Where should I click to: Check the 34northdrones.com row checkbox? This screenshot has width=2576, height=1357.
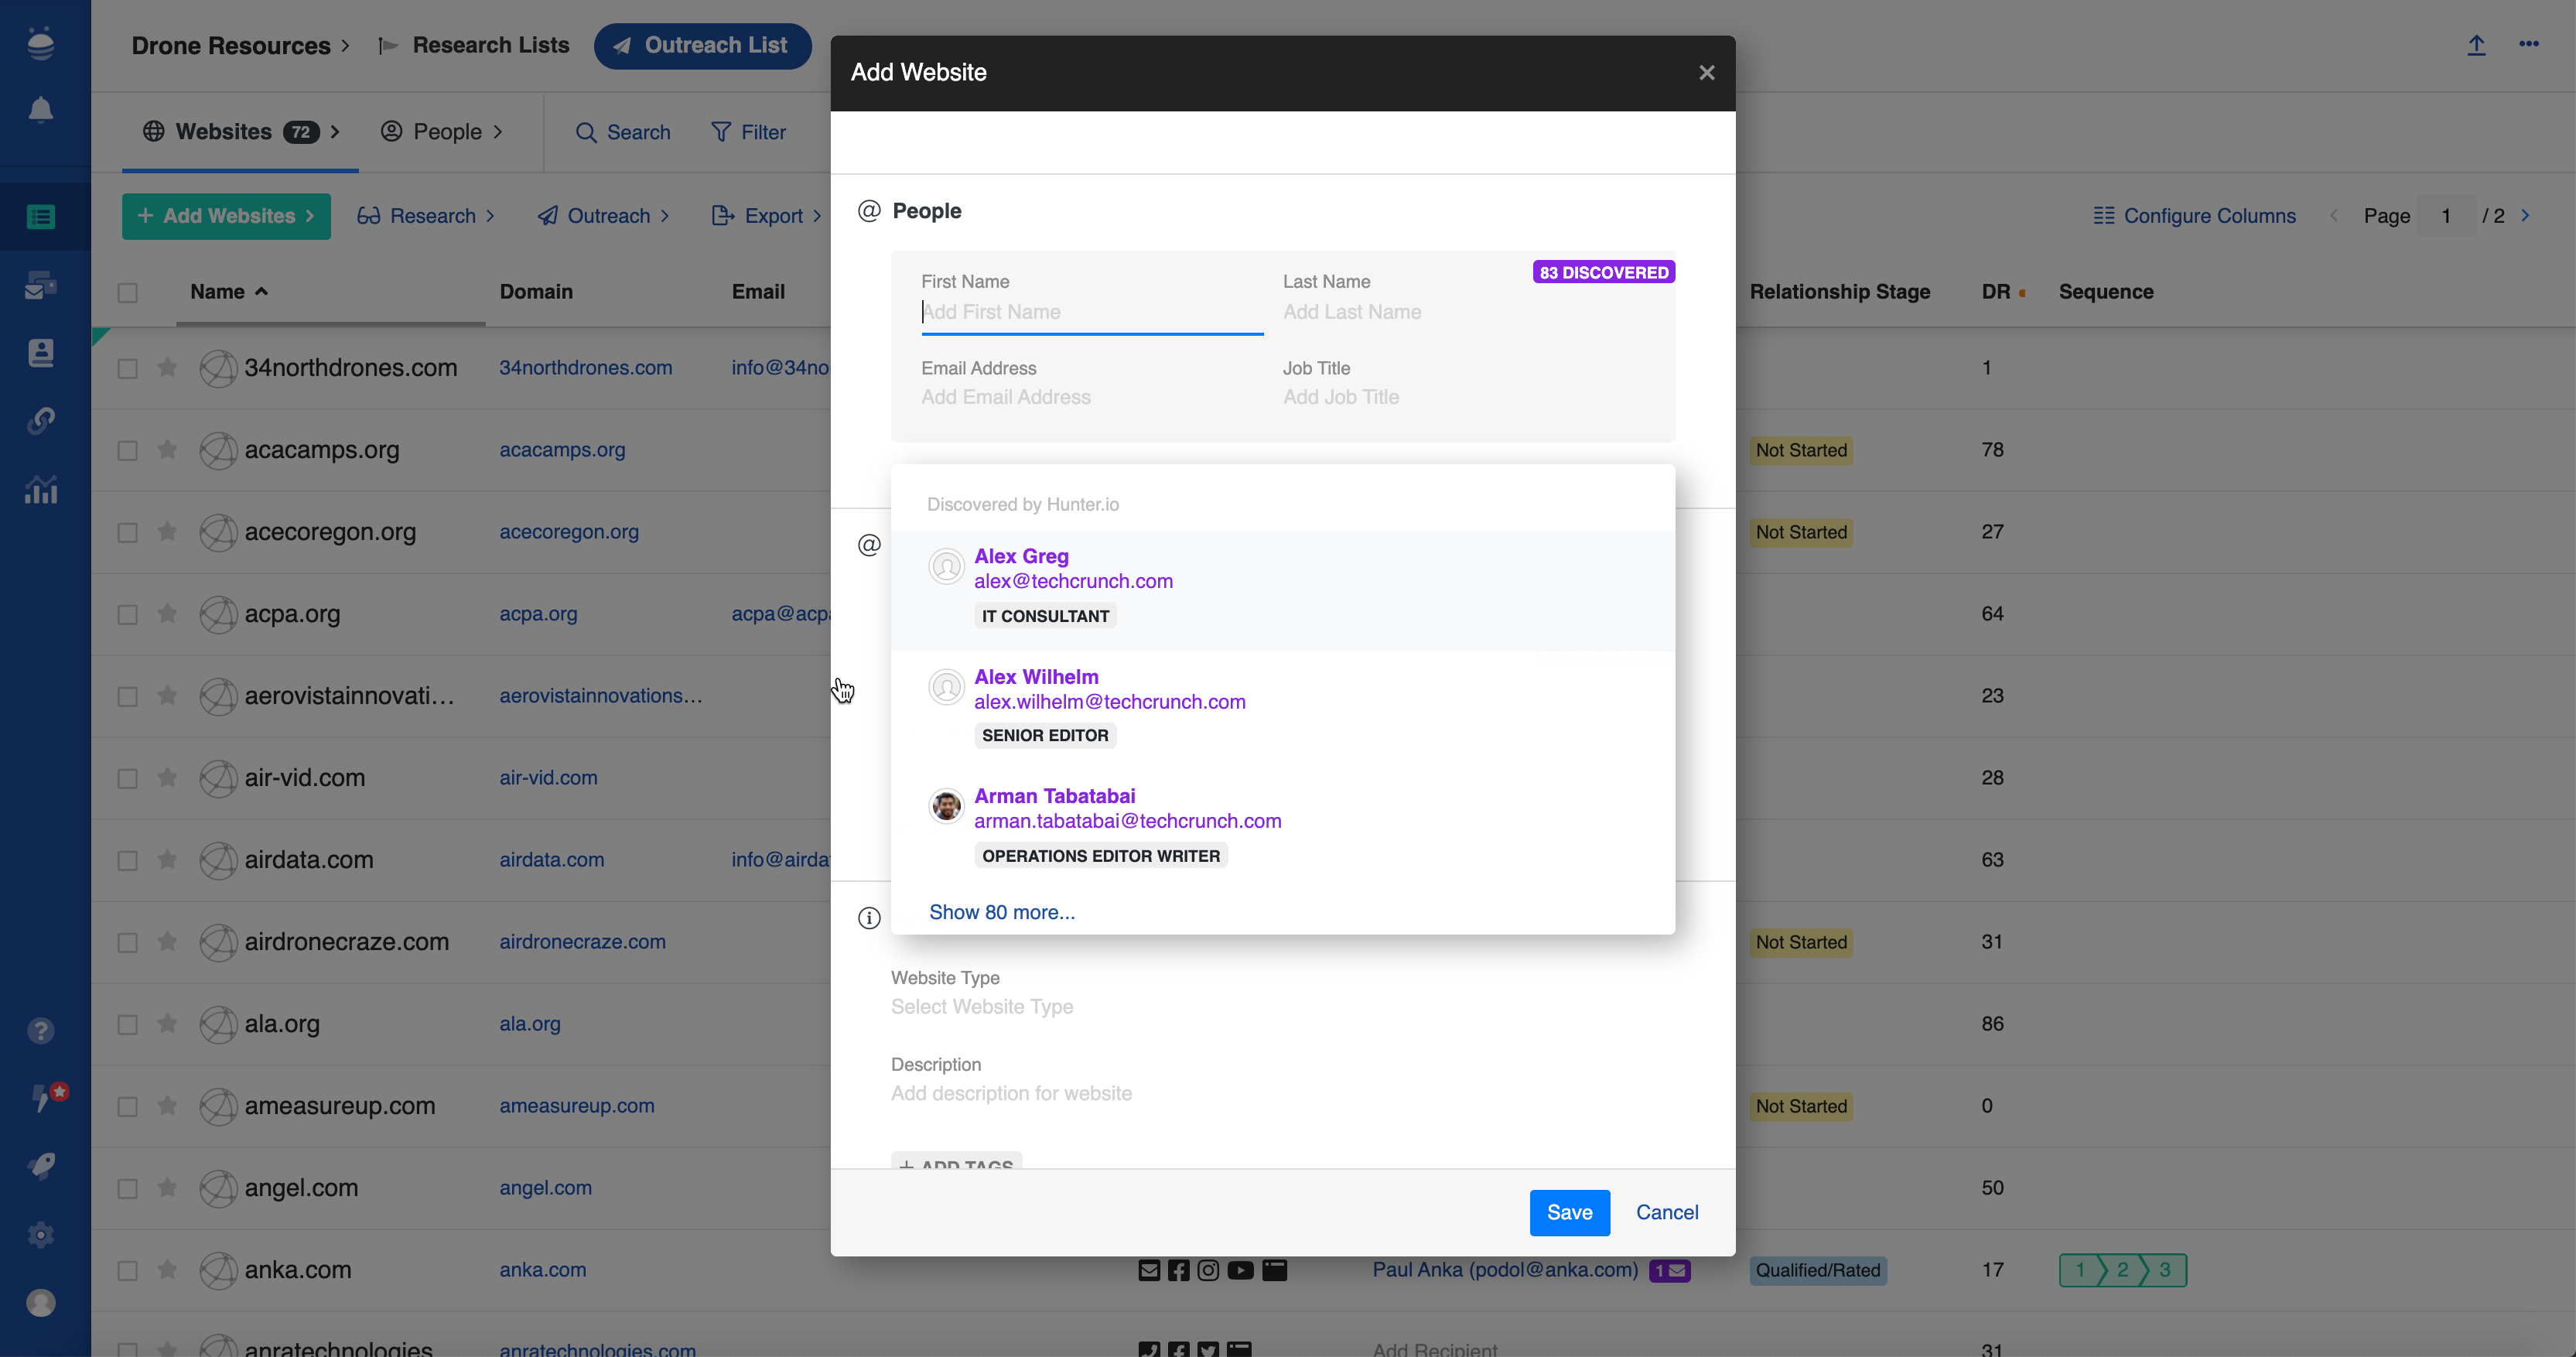point(127,368)
